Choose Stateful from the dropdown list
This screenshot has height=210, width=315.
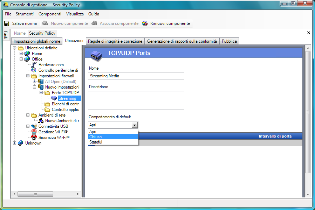pos(113,142)
